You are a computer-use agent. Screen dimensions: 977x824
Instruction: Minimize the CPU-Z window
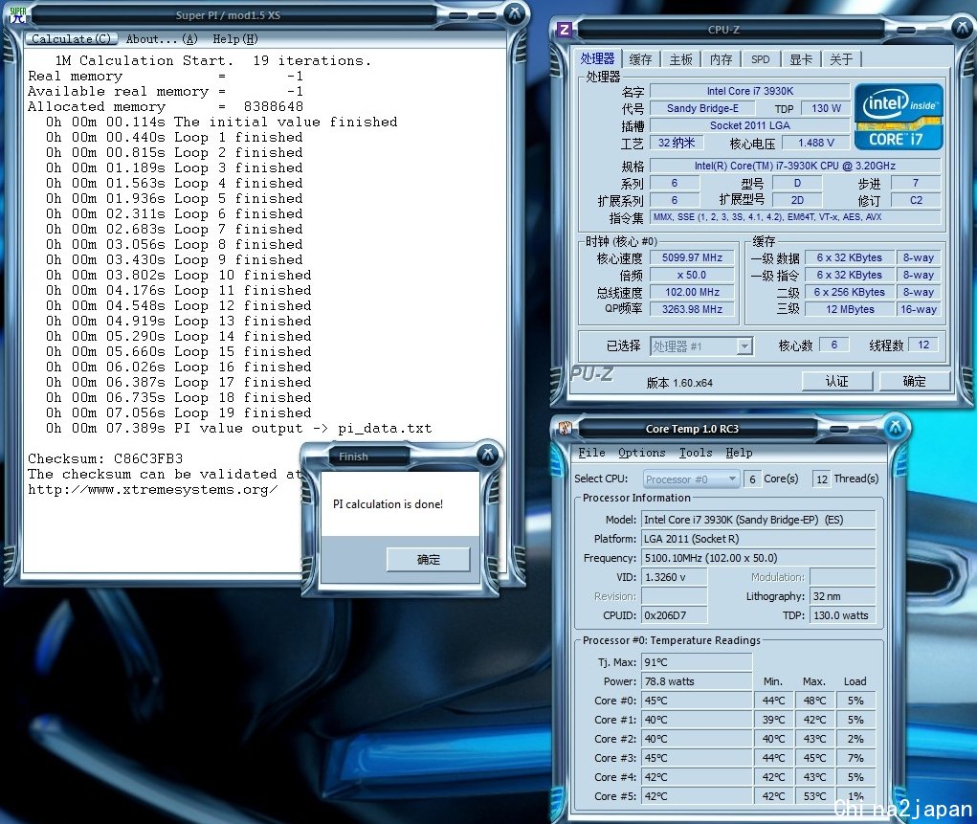pyautogui.click(x=906, y=30)
